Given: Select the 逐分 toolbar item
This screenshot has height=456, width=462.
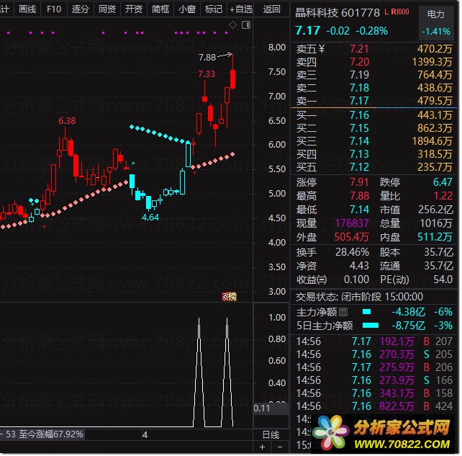Looking at the screenshot, I should 81,9.
